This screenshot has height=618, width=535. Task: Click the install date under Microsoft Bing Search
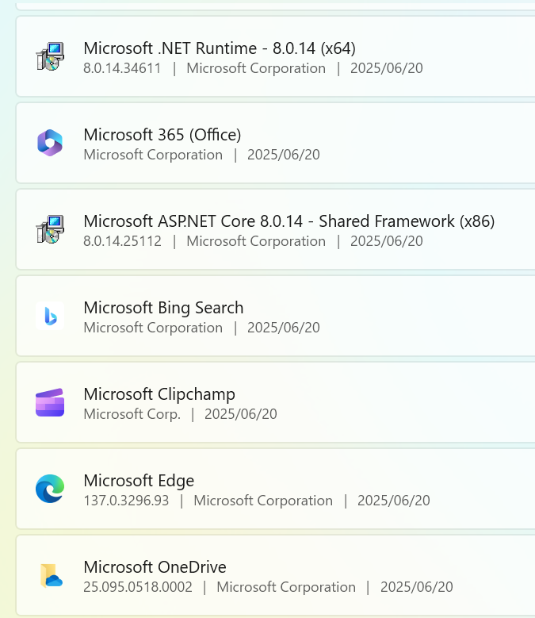pos(284,328)
